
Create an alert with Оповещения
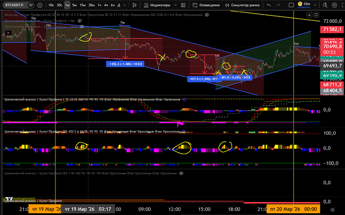click(x=206, y=4)
